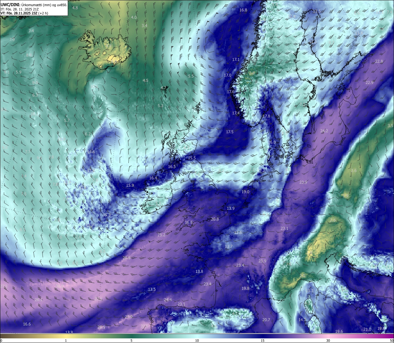Click the value 5.9 west of Iceland
Viewport: 394px width, 343px height.
tap(18, 72)
